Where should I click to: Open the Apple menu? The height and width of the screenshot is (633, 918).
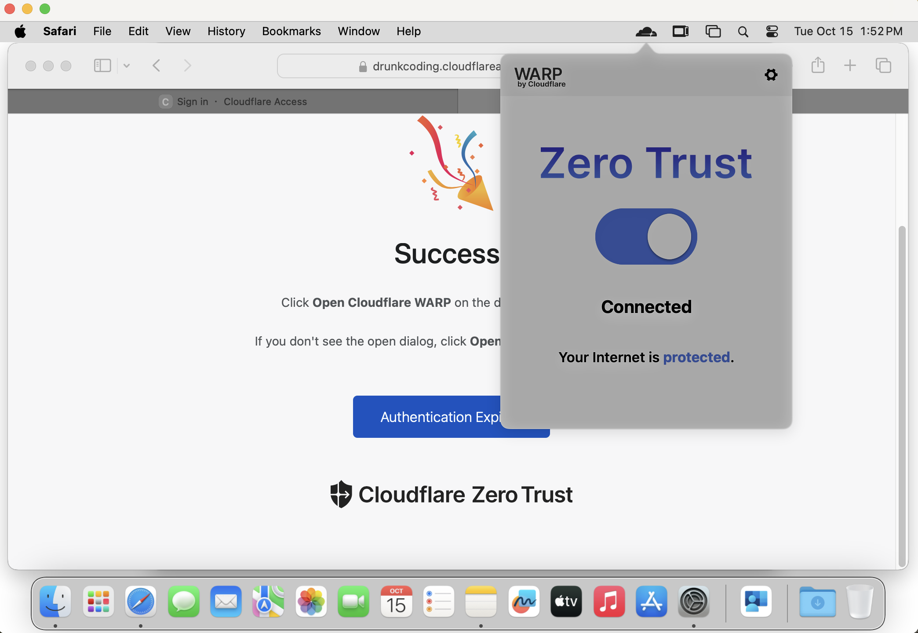(20, 32)
